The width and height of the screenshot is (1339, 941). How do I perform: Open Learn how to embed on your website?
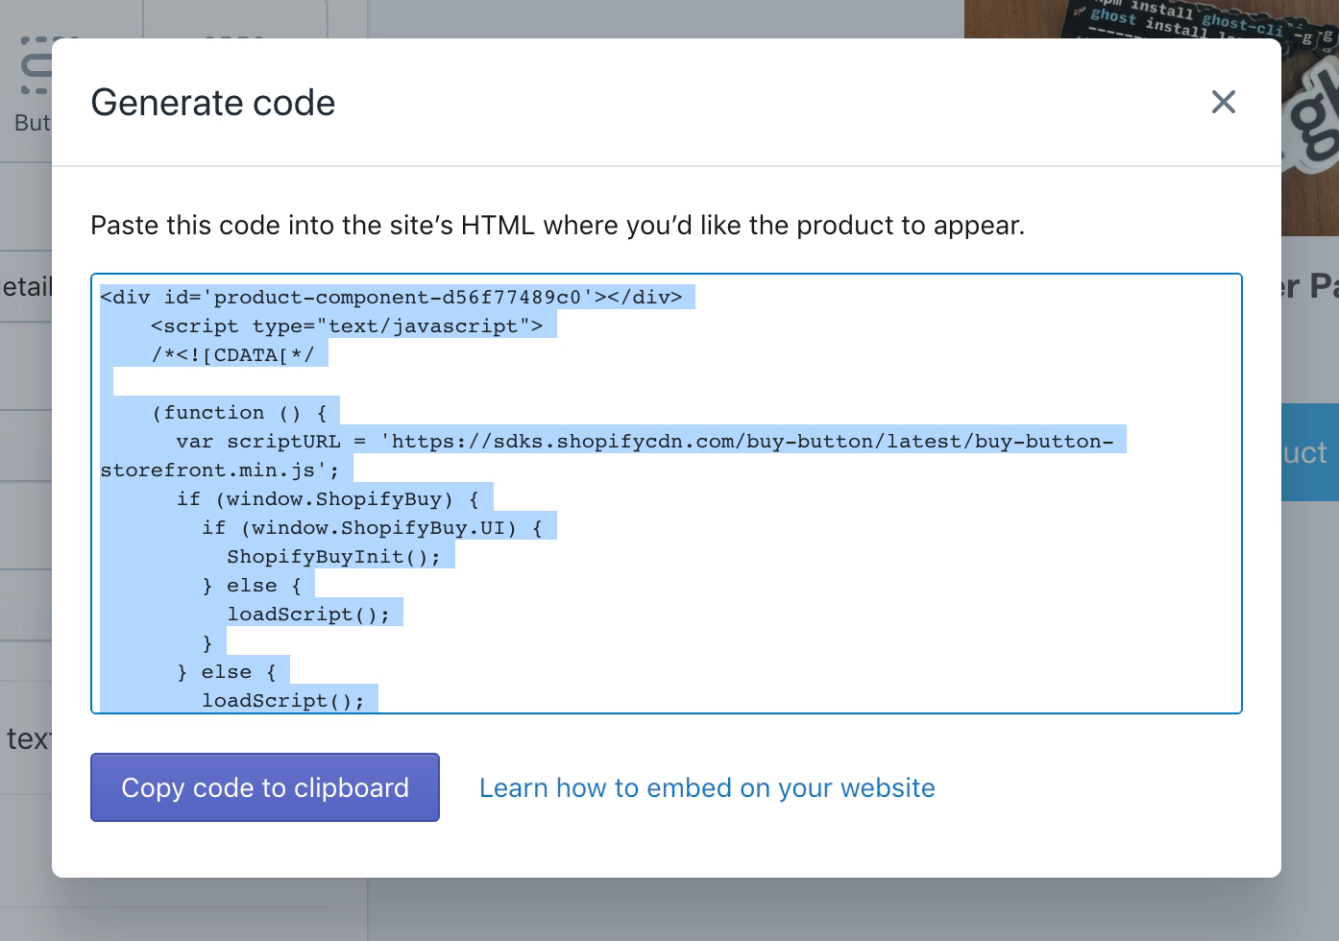pyautogui.click(x=707, y=788)
